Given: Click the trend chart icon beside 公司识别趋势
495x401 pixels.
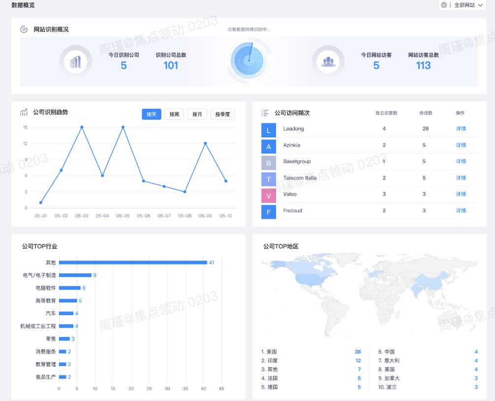Looking at the screenshot, I should pyautogui.click(x=24, y=113).
